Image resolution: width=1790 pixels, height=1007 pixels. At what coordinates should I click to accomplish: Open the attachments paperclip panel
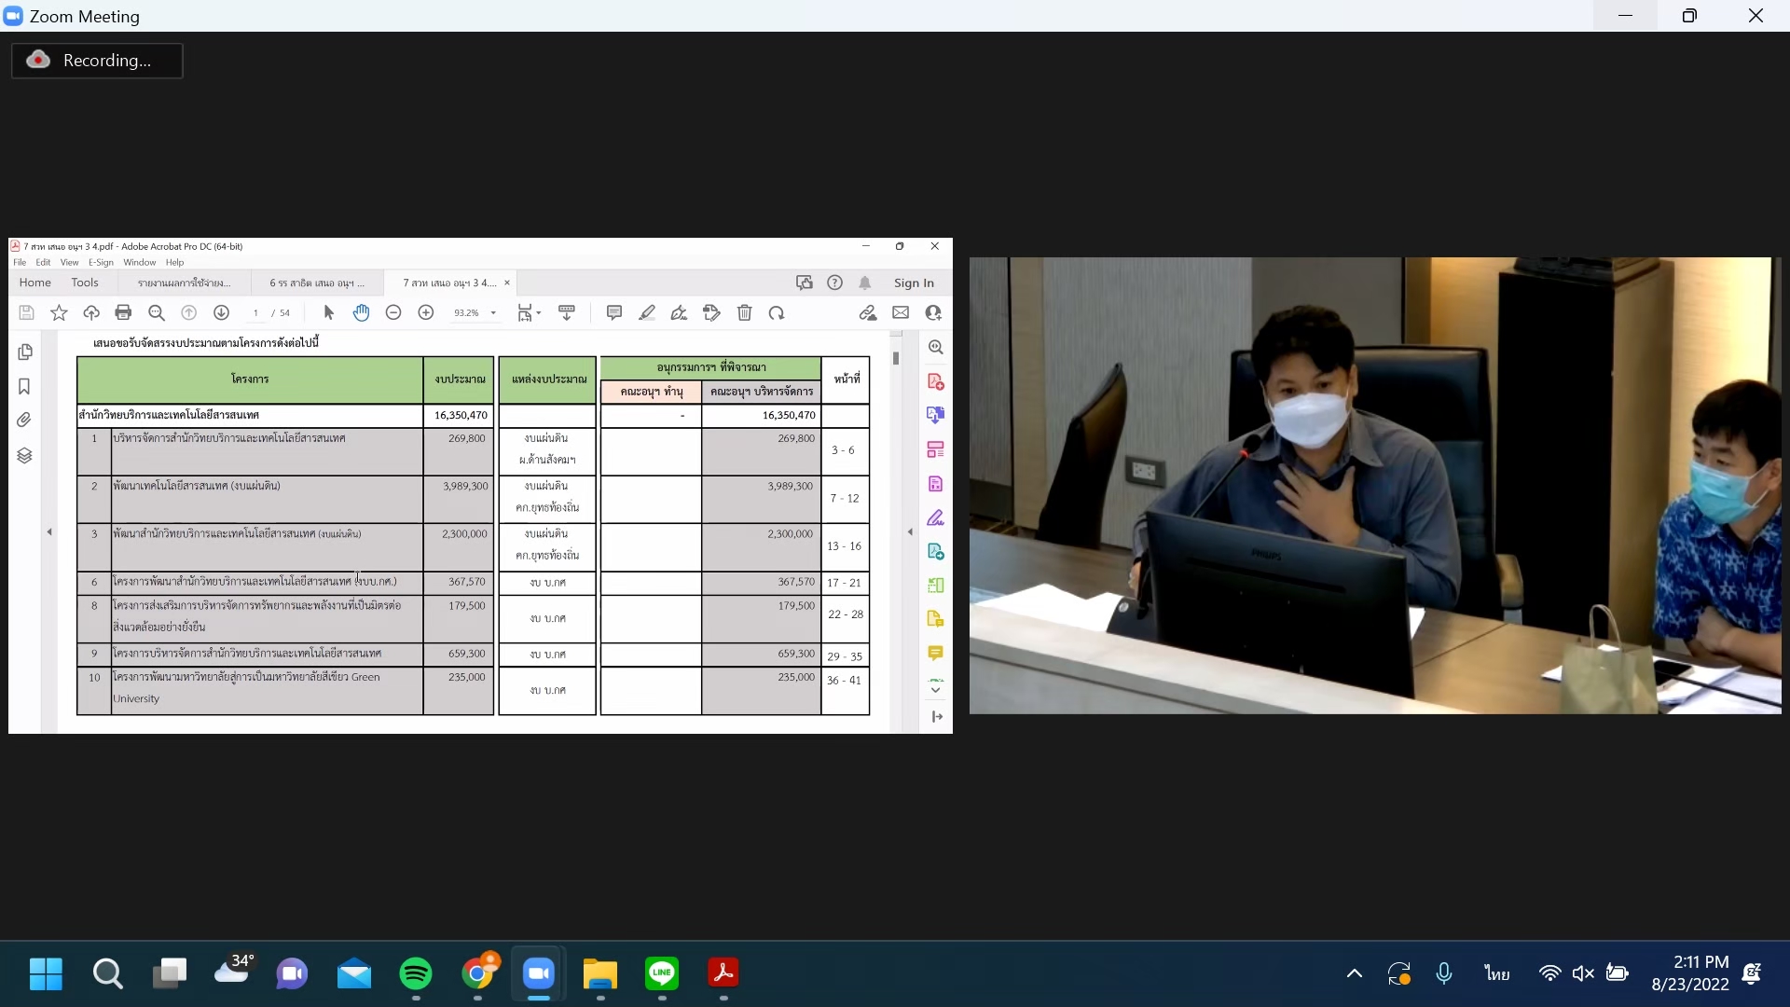click(x=25, y=421)
